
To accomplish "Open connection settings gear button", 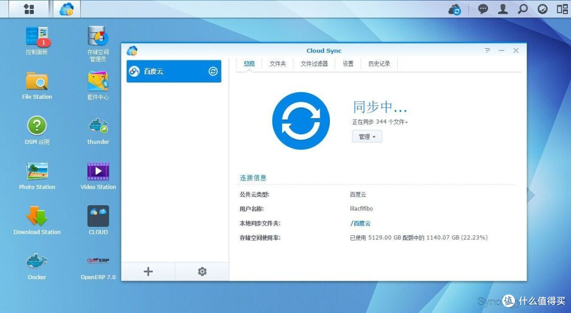I will pyautogui.click(x=202, y=271).
